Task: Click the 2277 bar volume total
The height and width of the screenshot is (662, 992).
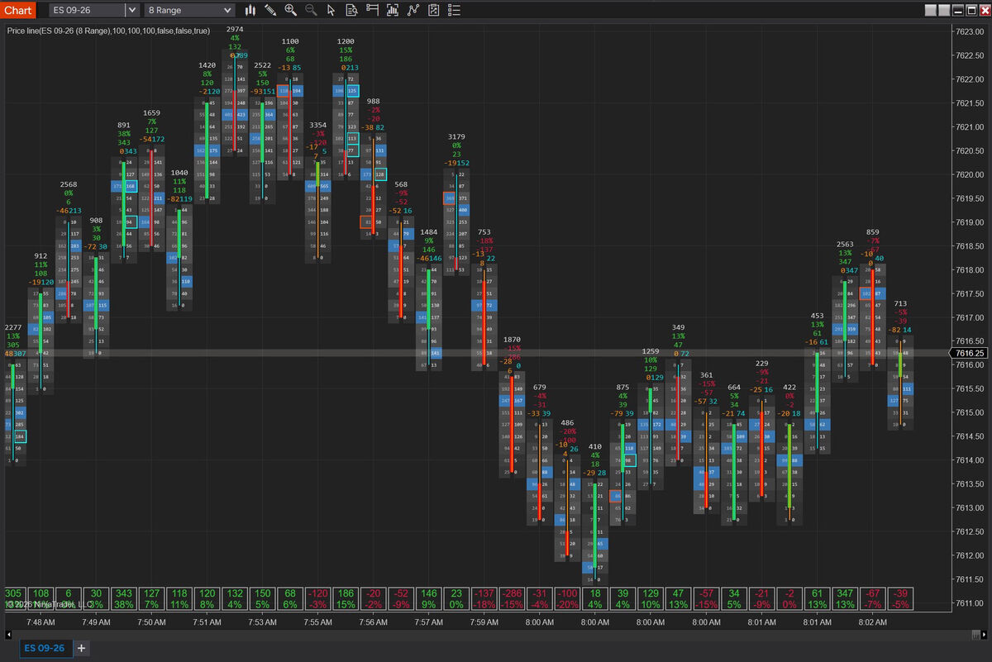Action: coord(13,327)
